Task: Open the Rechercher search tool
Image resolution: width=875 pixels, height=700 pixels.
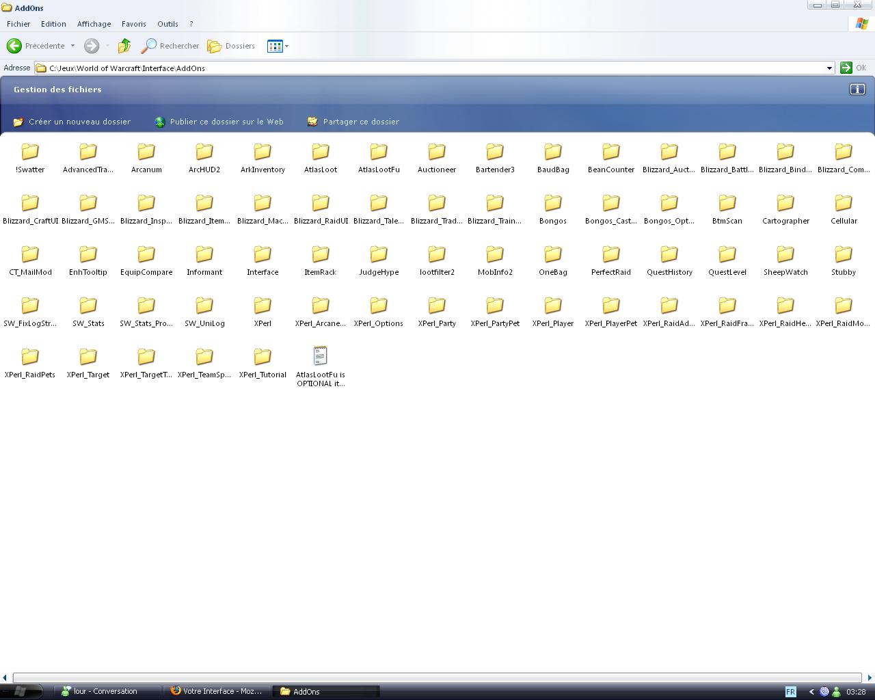Action: point(170,46)
